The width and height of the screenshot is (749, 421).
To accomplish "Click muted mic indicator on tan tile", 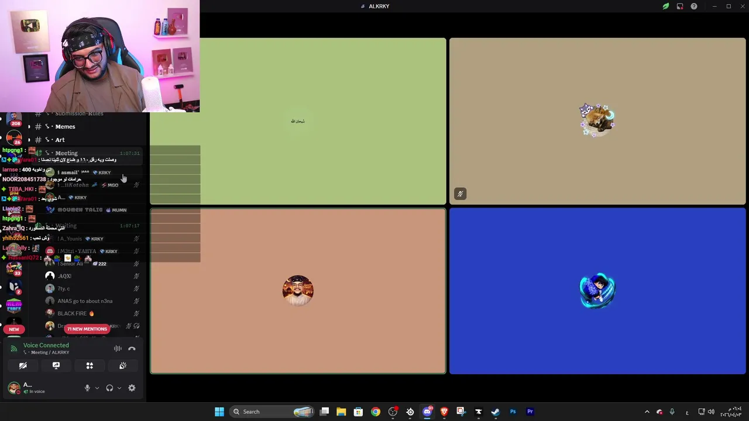I will point(460,194).
